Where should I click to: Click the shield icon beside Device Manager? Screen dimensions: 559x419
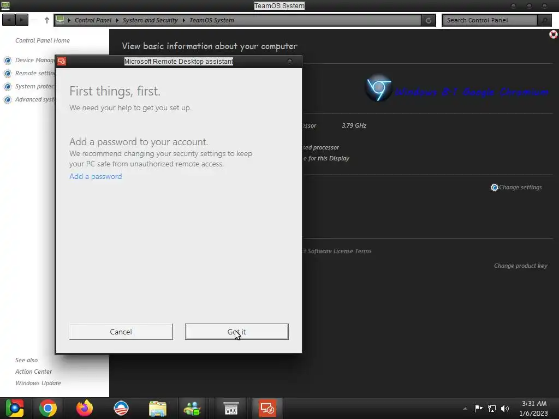pos(8,60)
